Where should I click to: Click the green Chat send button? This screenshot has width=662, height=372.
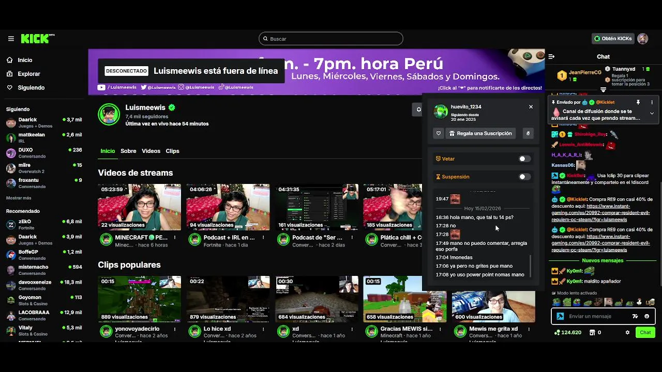pos(645,332)
